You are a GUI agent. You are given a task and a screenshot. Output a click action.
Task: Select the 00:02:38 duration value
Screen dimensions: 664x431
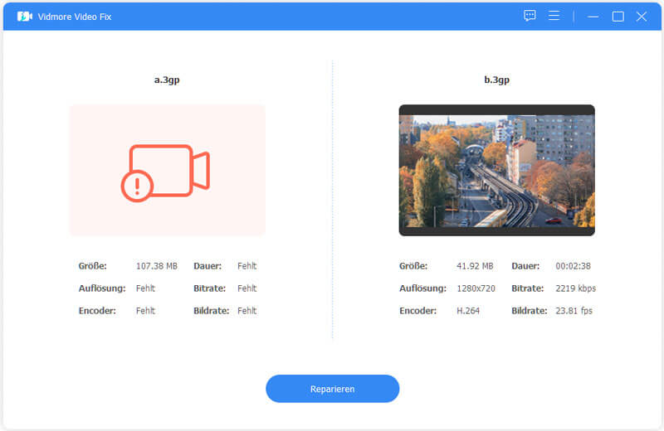pos(574,266)
